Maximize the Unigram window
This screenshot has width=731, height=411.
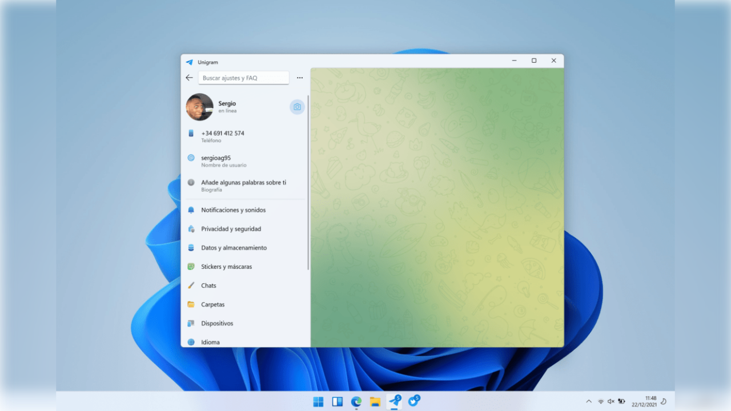(x=534, y=61)
